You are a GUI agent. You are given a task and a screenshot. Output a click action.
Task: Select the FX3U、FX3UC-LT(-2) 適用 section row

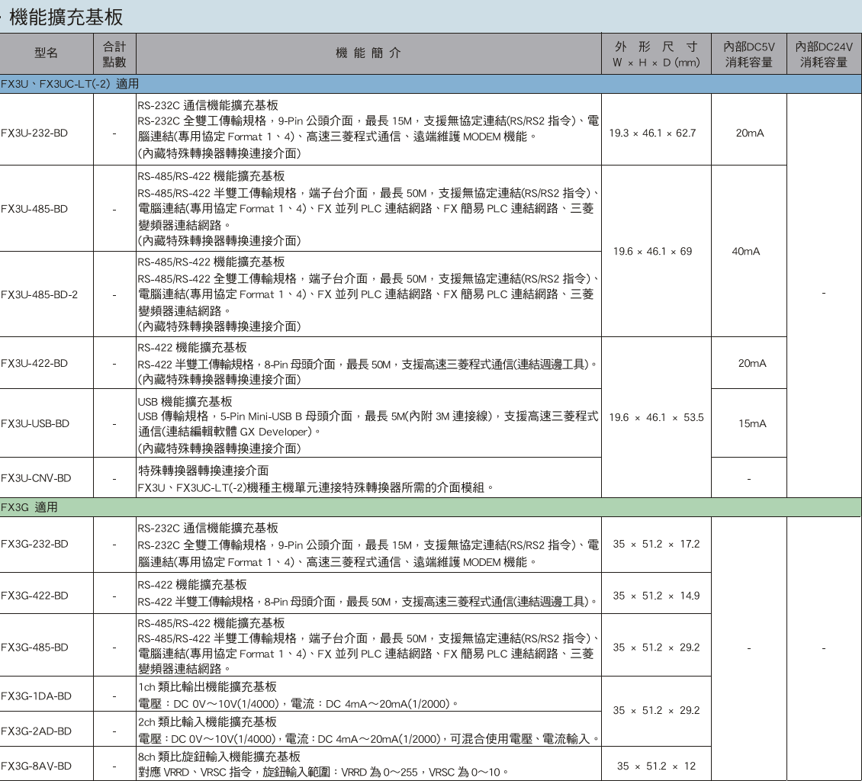click(x=70, y=83)
